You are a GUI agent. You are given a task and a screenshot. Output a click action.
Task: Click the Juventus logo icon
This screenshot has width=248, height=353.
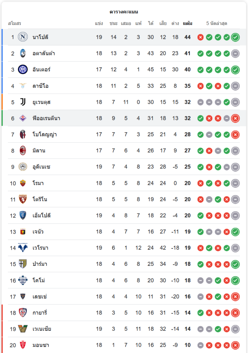click(x=23, y=102)
